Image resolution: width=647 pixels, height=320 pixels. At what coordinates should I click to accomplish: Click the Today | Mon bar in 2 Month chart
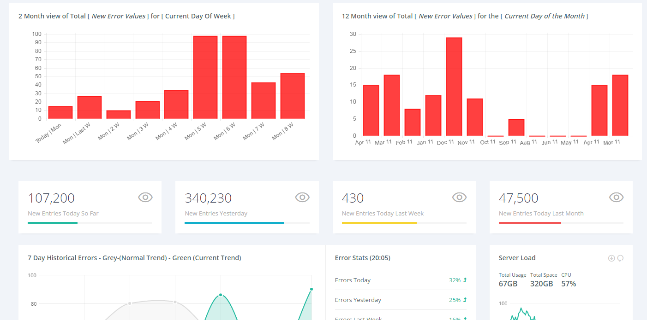60,112
